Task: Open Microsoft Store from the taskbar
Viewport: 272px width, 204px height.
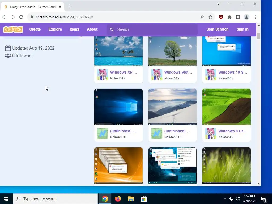Action: (144, 199)
